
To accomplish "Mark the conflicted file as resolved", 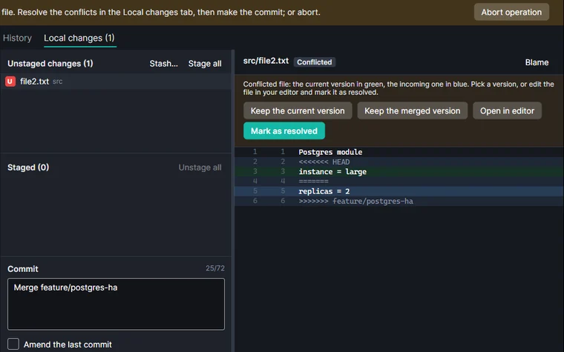I will pyautogui.click(x=283, y=130).
